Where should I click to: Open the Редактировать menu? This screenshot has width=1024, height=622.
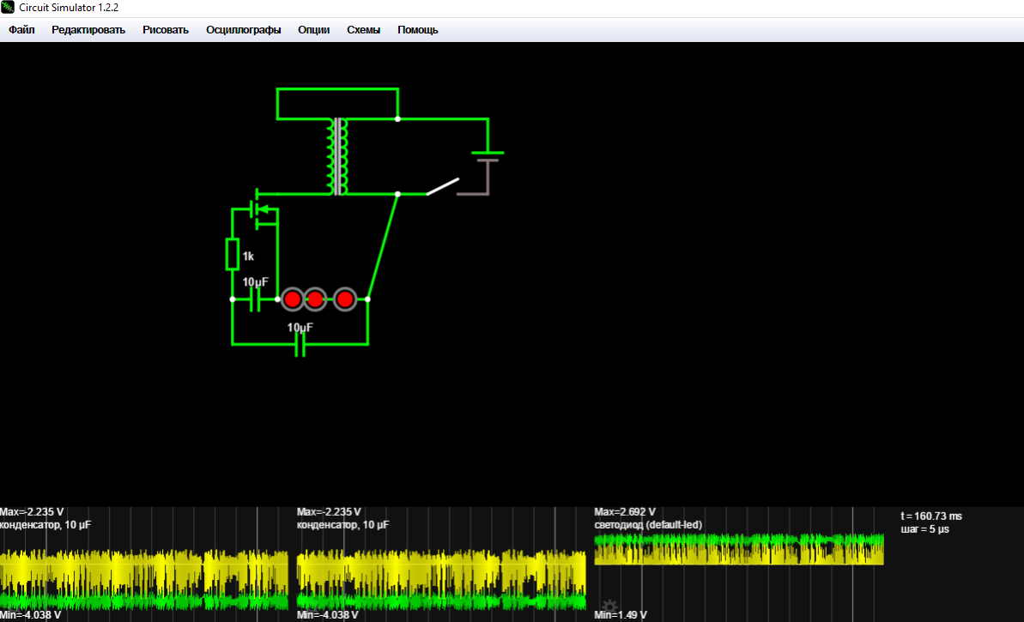coord(88,30)
